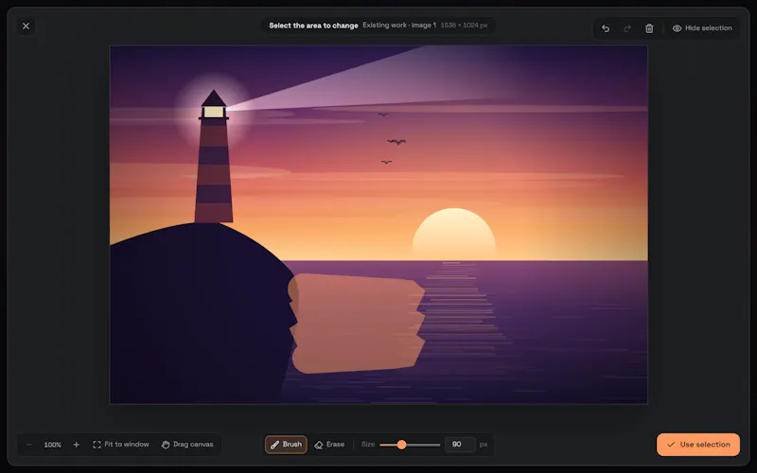The width and height of the screenshot is (757, 473).
Task: Click the brush size input showing 90
Action: point(460,445)
